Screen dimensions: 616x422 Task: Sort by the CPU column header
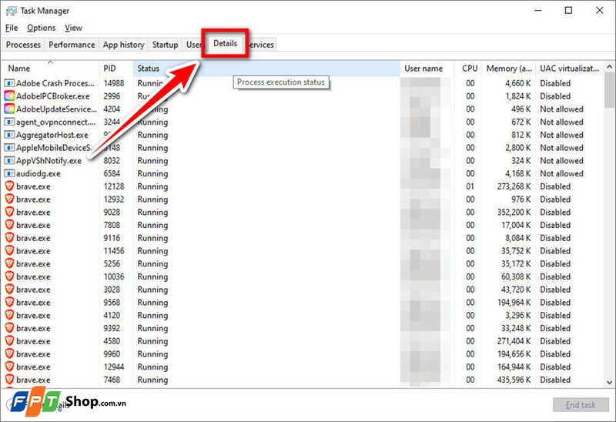click(x=468, y=69)
